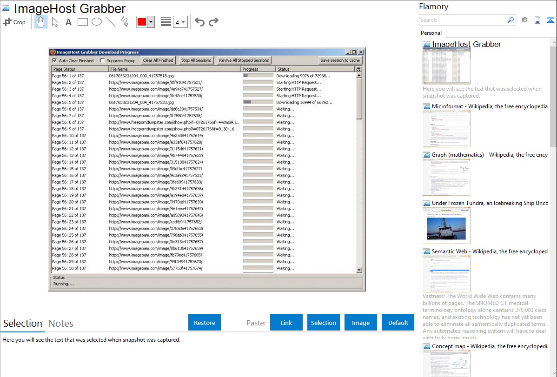This screenshot has width=557, height=377.
Task: Choose the freehand scribble tool
Action: [125, 21]
